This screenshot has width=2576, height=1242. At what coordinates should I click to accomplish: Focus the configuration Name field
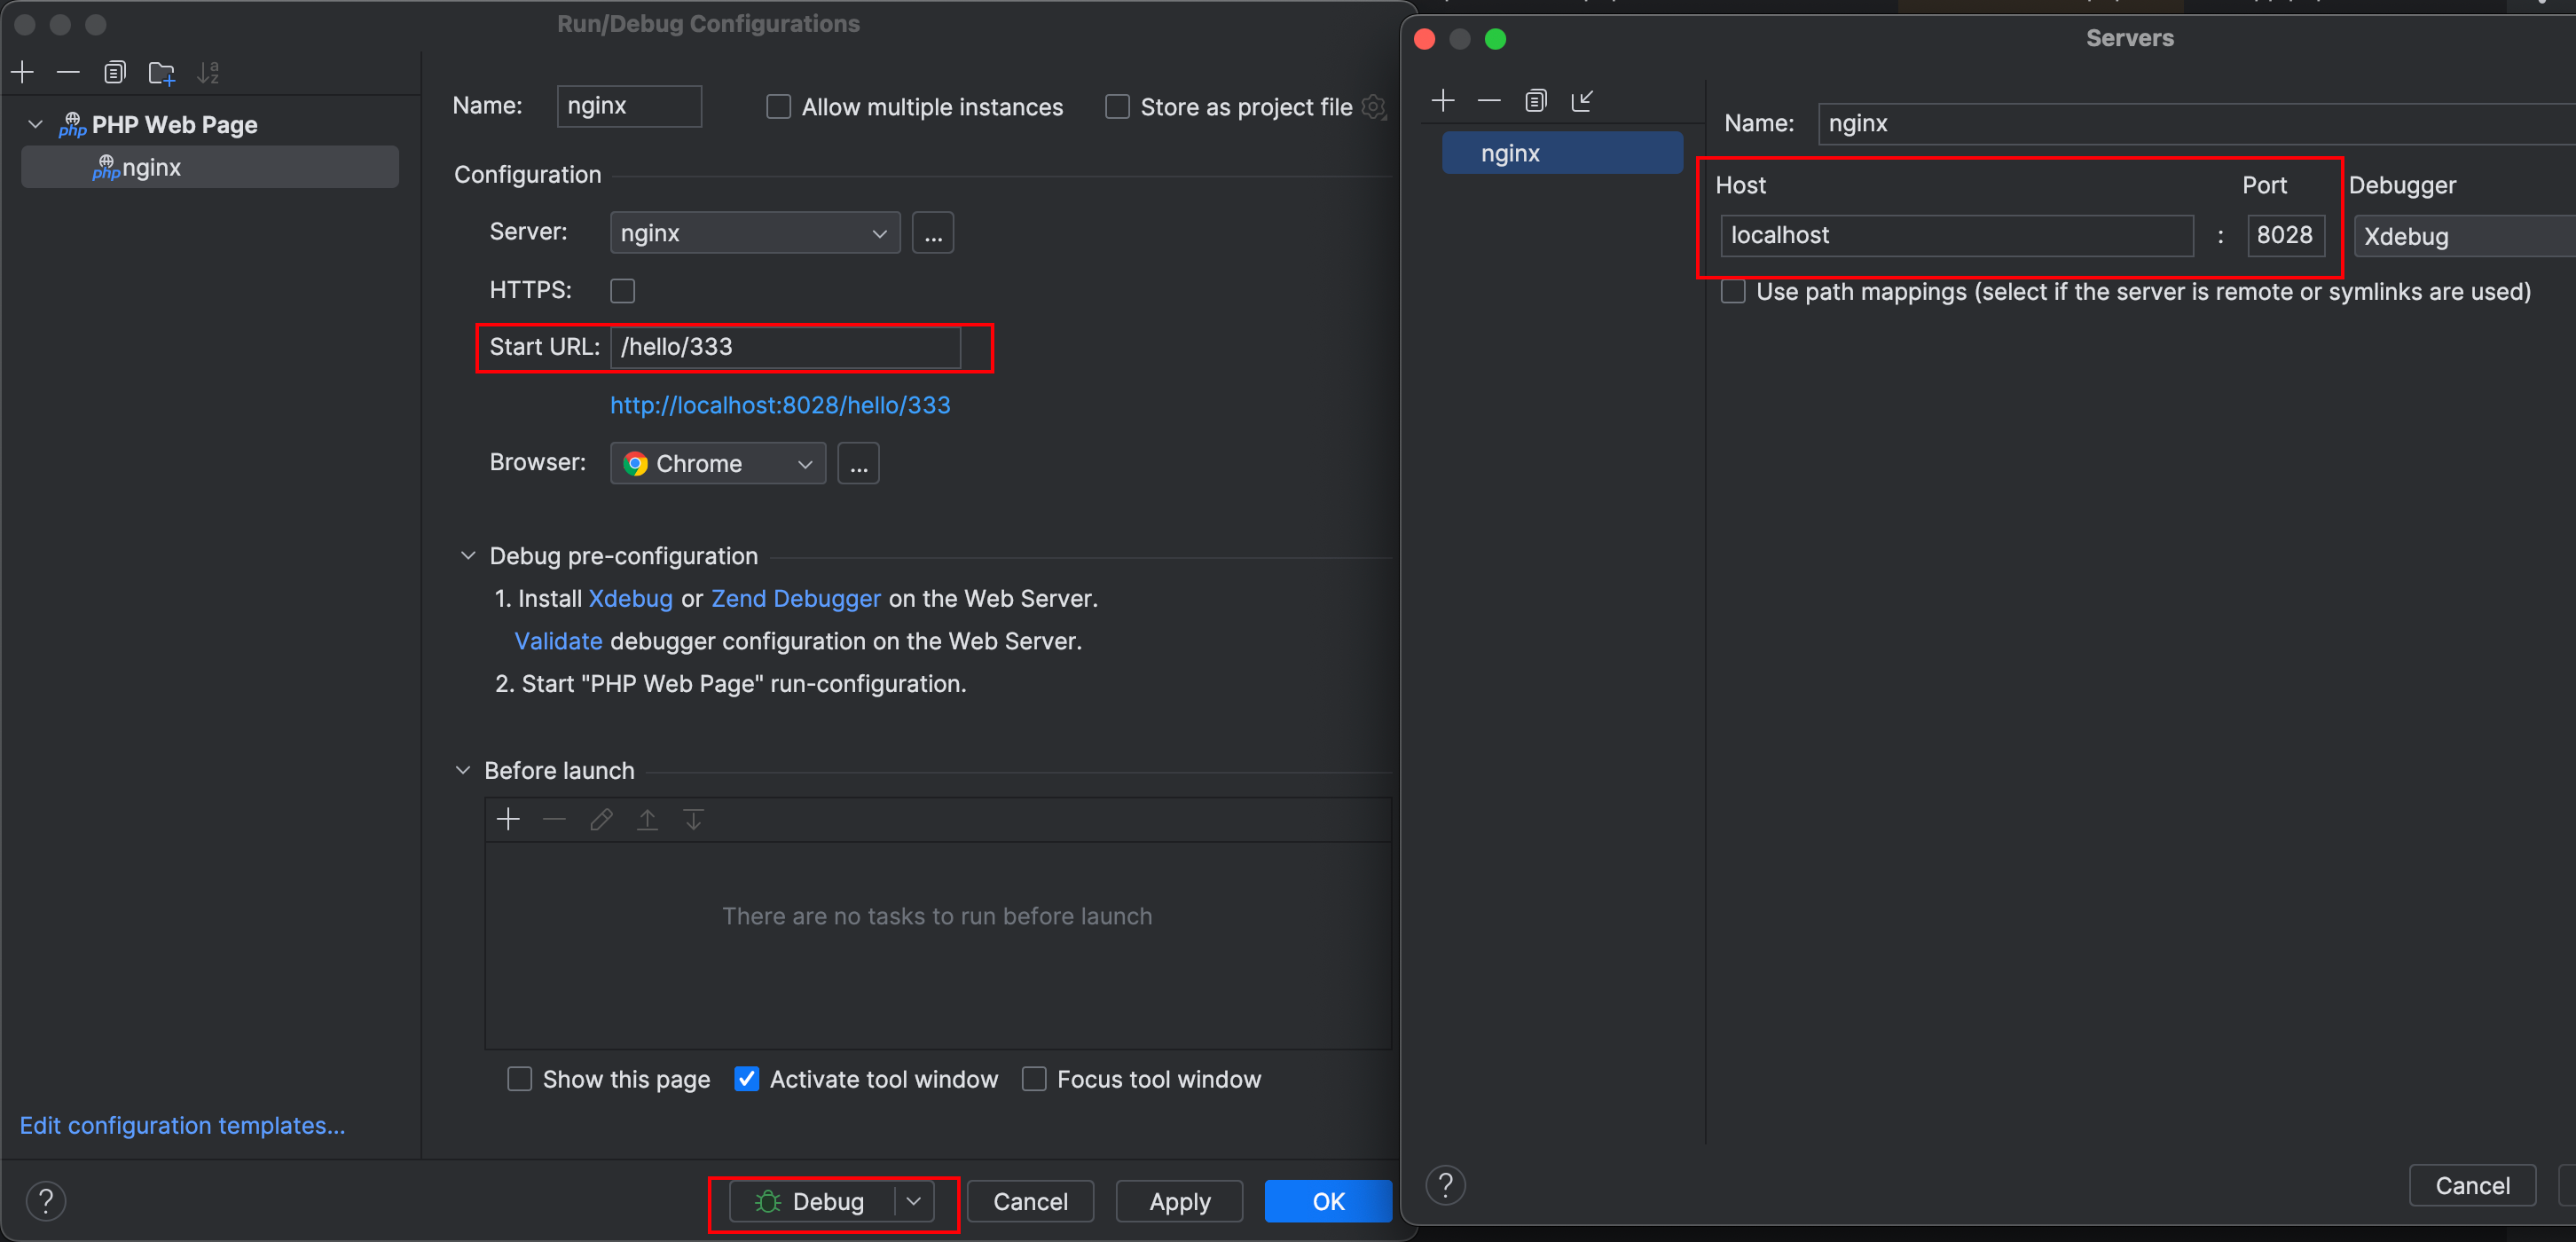(x=629, y=106)
